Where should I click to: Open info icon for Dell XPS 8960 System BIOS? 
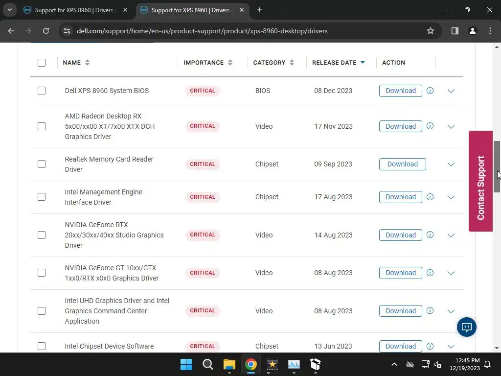(430, 91)
